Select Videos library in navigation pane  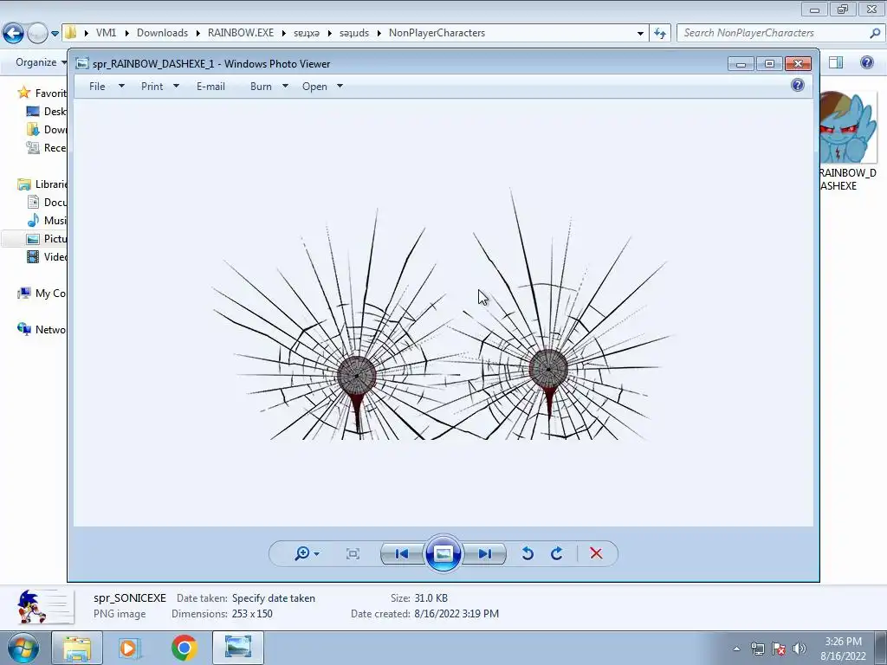point(47,256)
